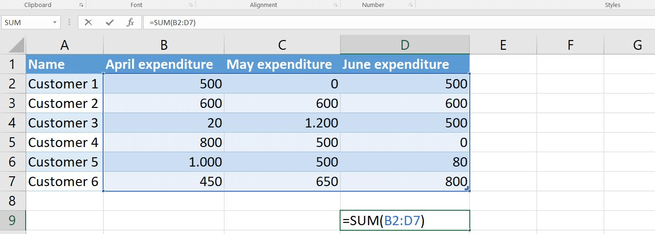Click Customer 4 June value 0
Image resolution: width=655 pixels, height=234 pixels.
405,142
